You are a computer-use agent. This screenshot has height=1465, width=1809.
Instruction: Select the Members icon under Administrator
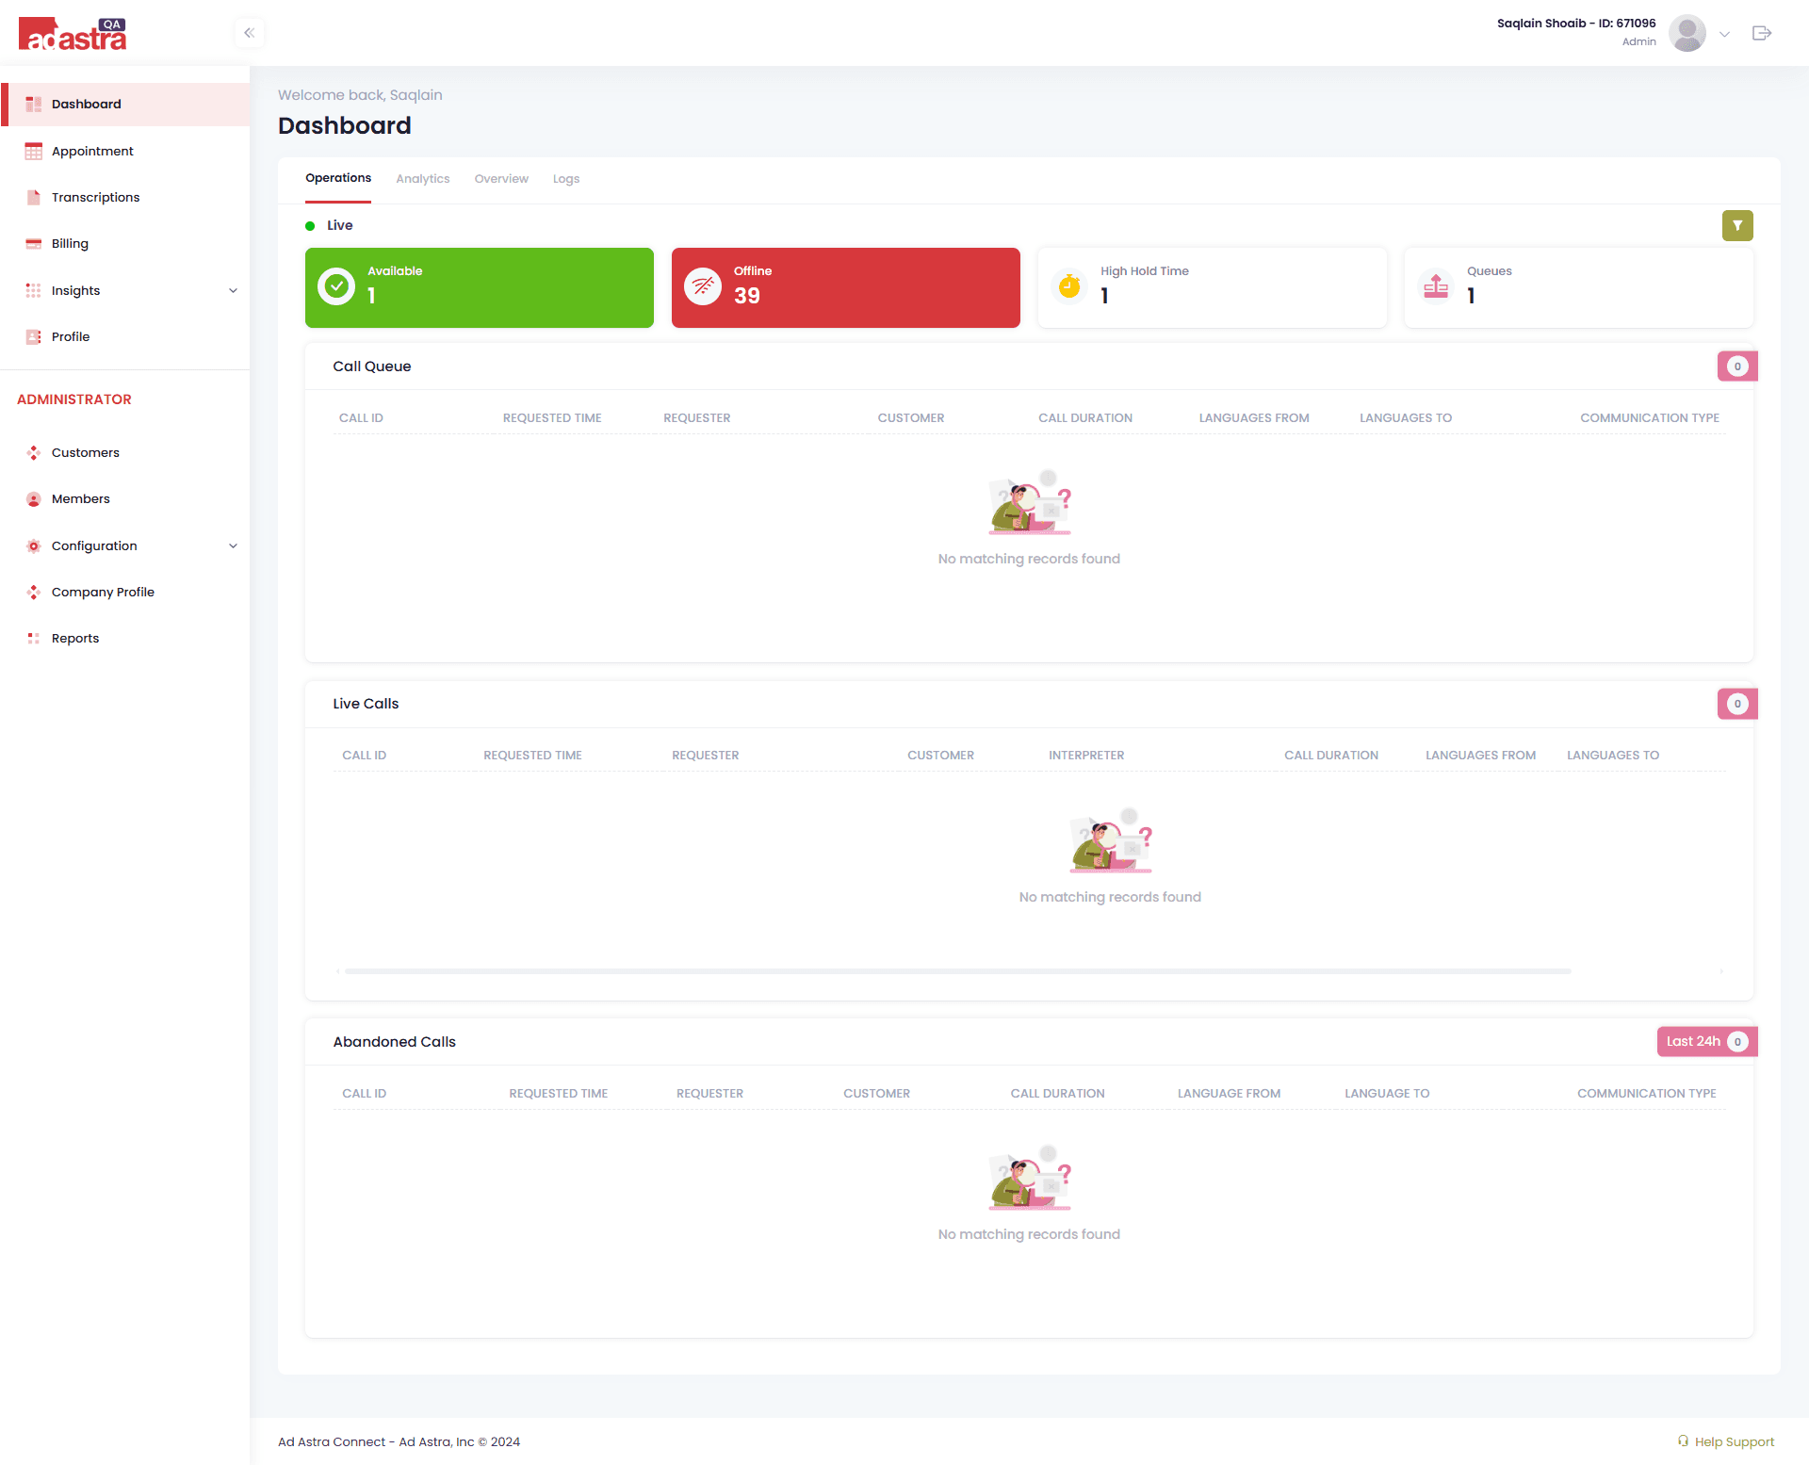[x=34, y=498]
